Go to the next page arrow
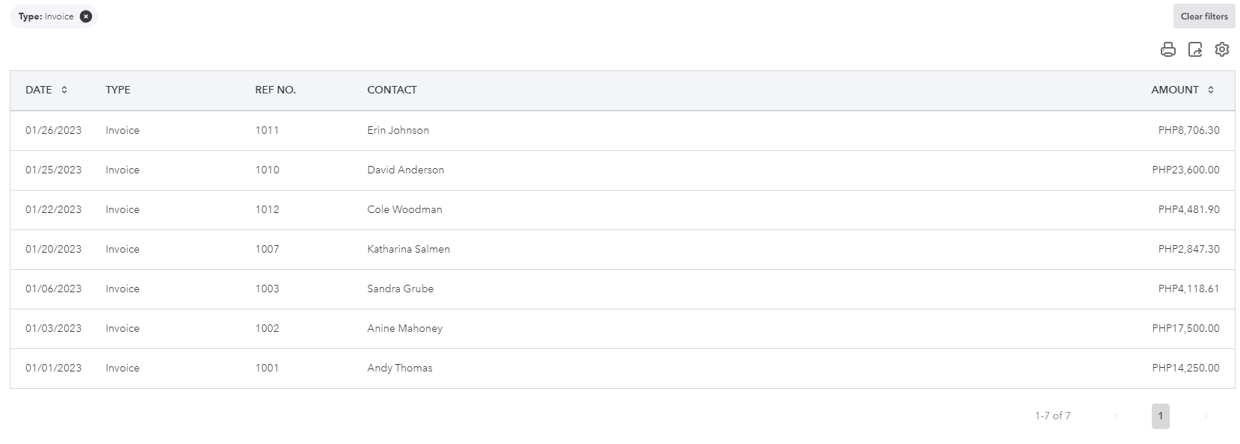 click(1205, 416)
